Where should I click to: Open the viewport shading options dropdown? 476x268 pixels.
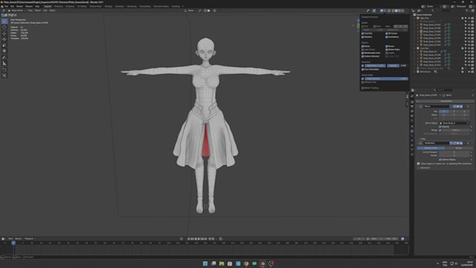coord(406,10)
